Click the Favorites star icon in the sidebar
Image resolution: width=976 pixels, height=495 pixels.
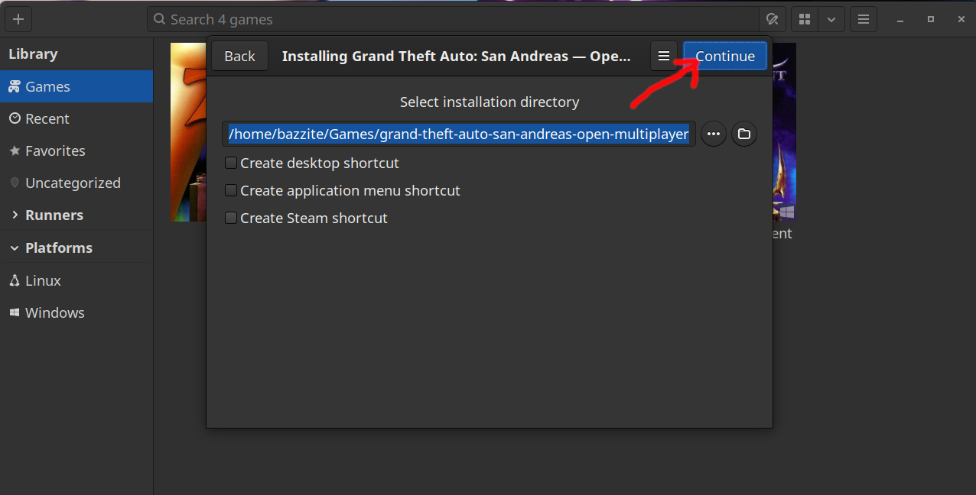point(15,150)
